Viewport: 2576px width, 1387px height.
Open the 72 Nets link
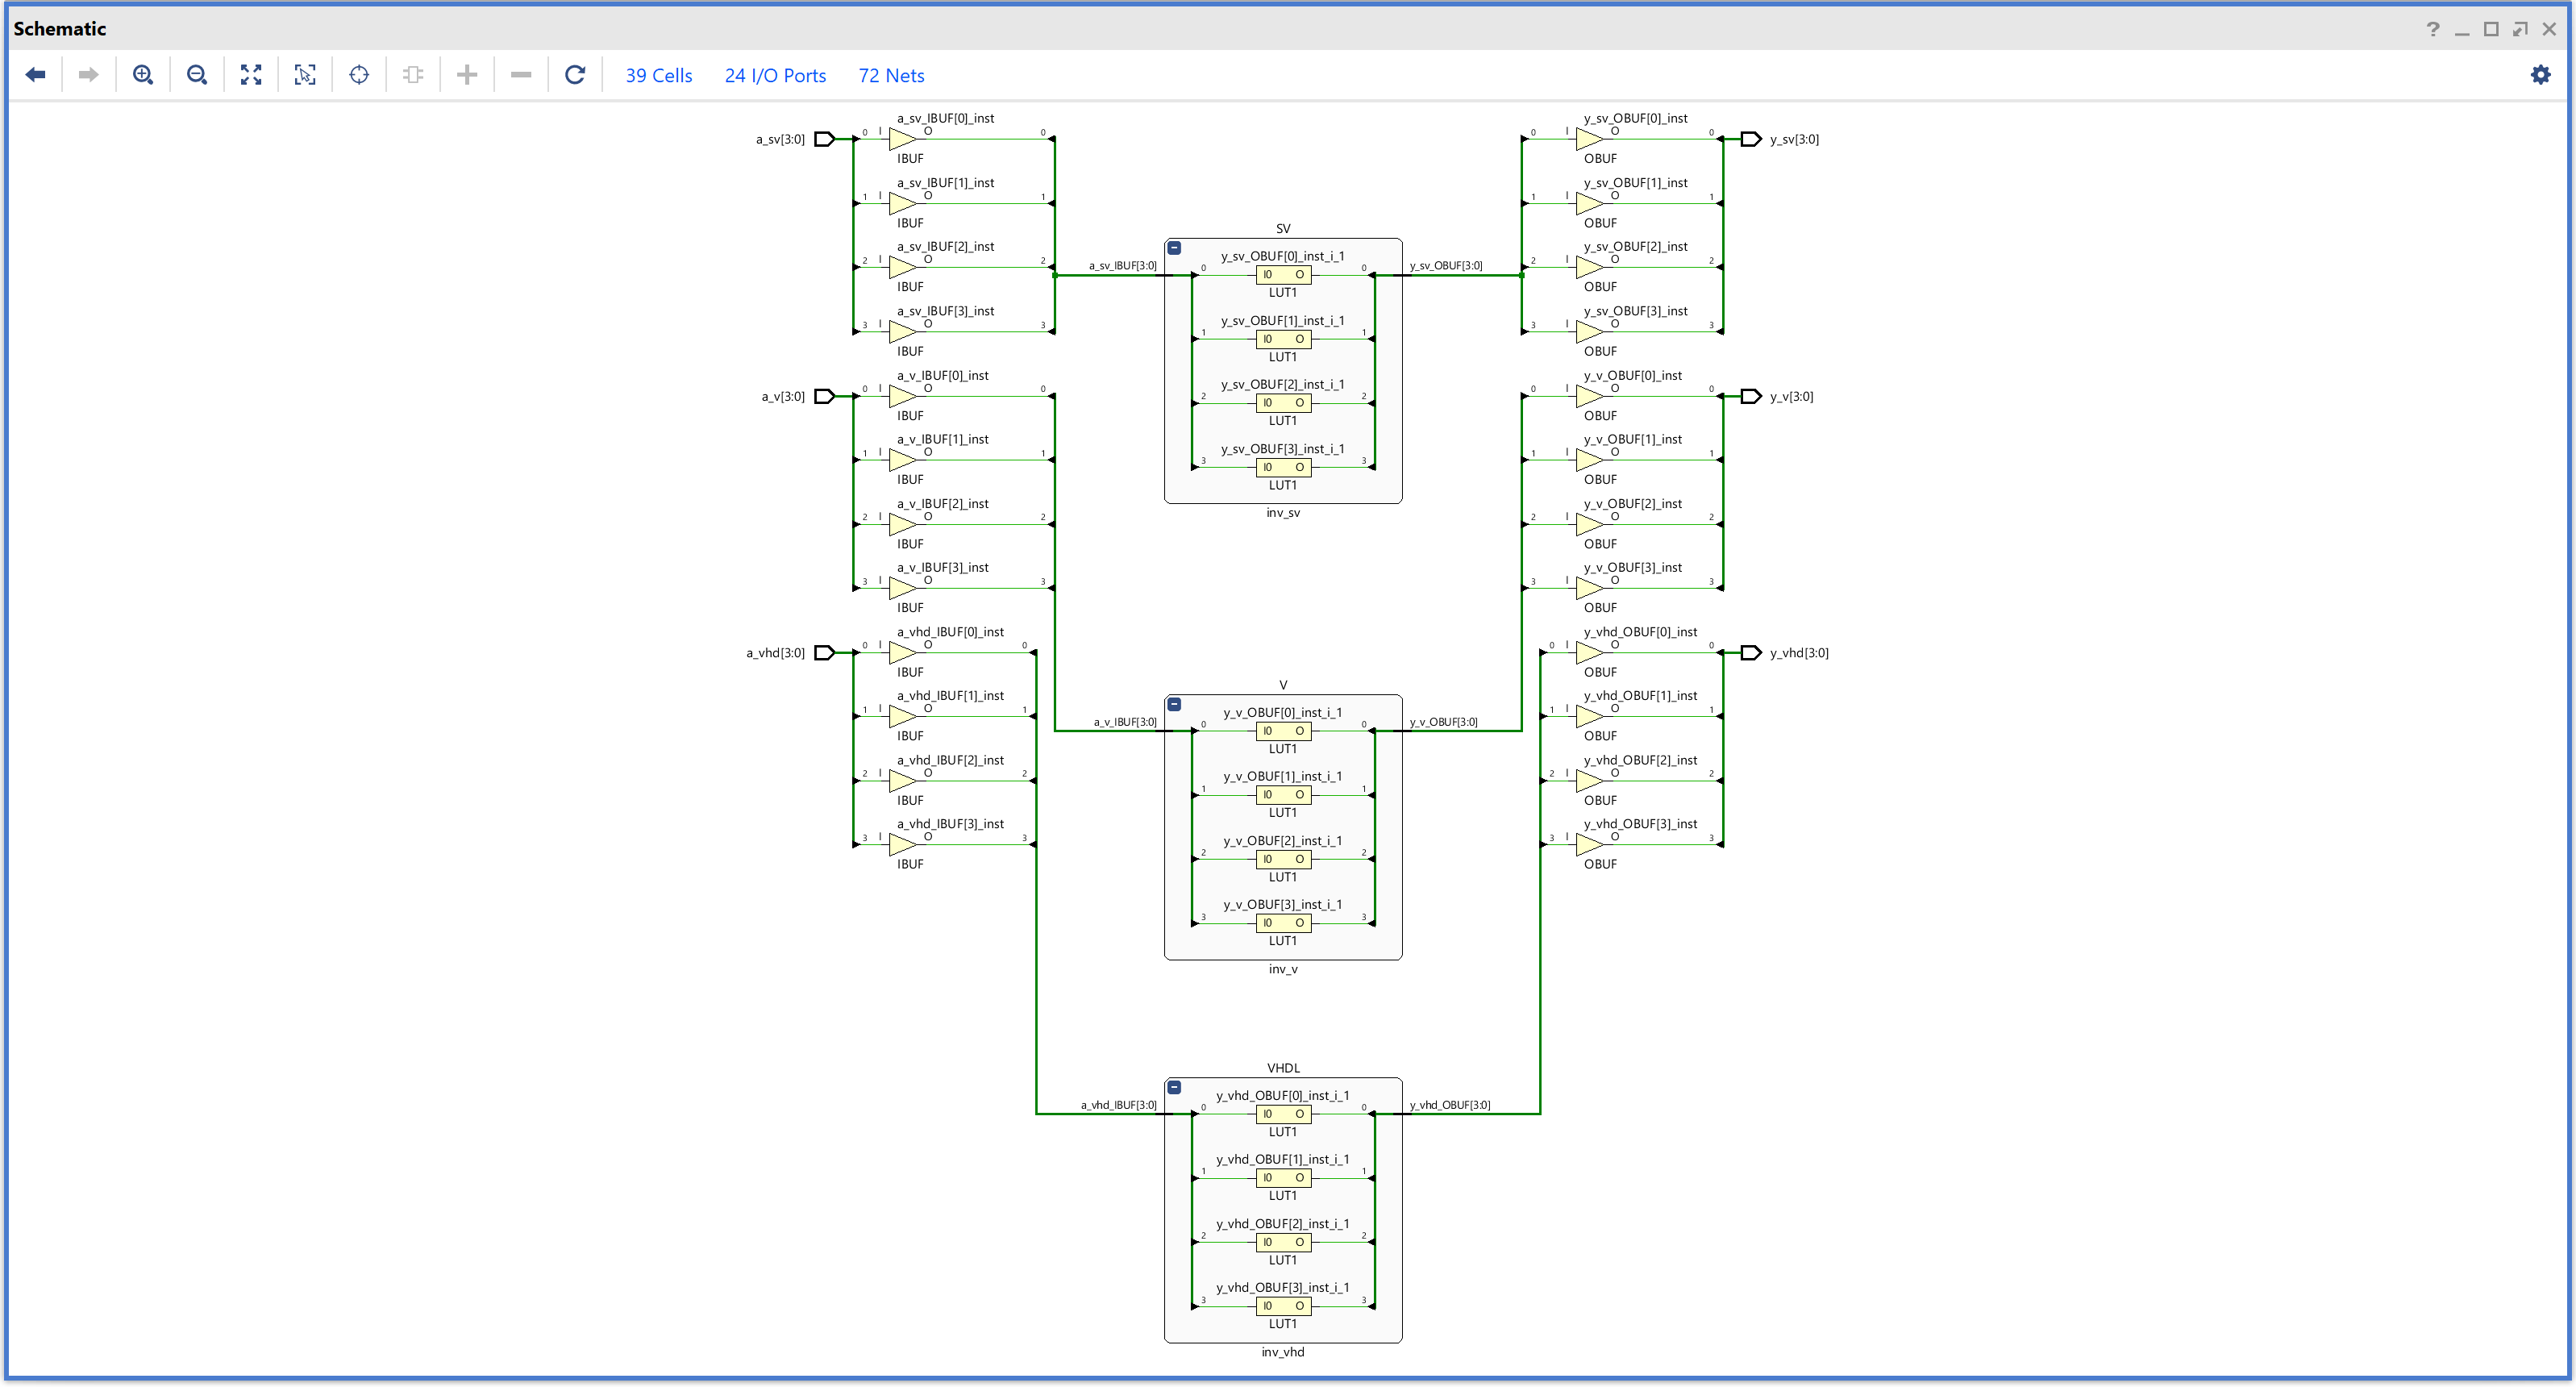(891, 76)
